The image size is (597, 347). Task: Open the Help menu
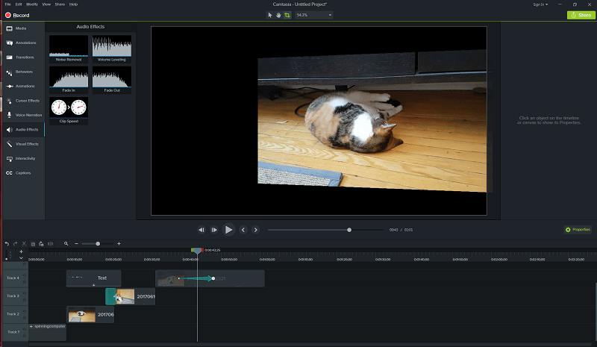pyautogui.click(x=73, y=4)
